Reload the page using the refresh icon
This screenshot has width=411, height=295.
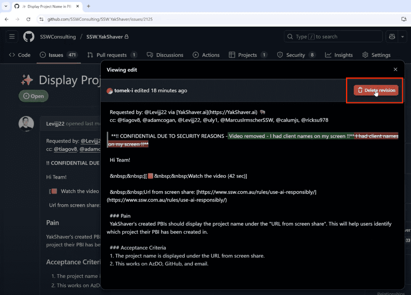(x=28, y=19)
